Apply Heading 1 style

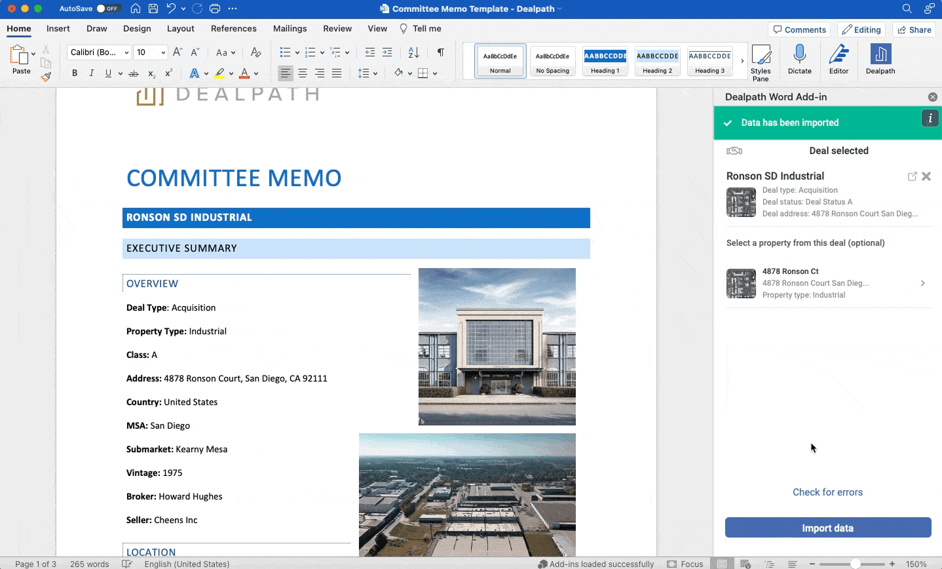pyautogui.click(x=605, y=61)
